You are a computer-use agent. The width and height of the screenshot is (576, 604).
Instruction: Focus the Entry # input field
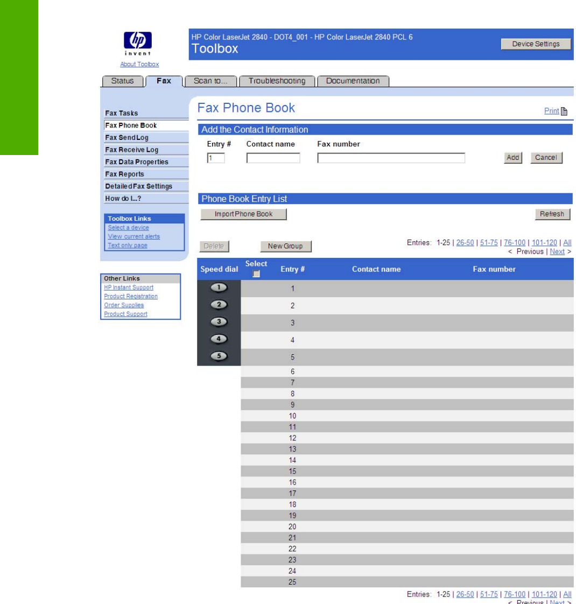[216, 158]
